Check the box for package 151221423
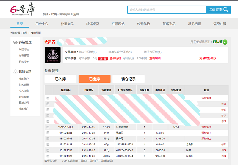This screenshot has height=165, width=238. tap(48, 145)
